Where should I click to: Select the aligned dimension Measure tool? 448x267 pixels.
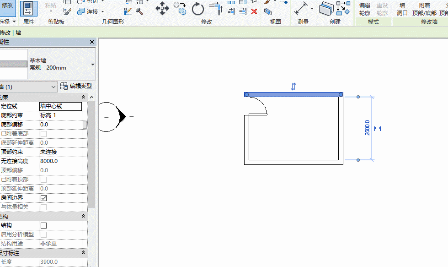click(301, 8)
